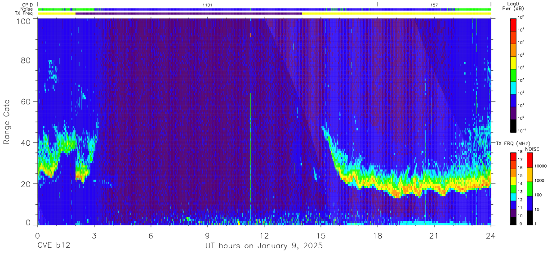Select the cyan segment of the TX frequency colorbar

click(513, 197)
